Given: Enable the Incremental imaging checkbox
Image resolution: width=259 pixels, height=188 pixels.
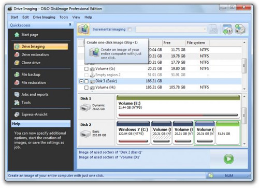Looking at the screenshot, I should (130, 30).
